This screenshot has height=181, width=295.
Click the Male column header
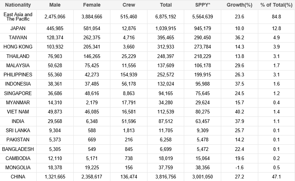tap(55, 5)
